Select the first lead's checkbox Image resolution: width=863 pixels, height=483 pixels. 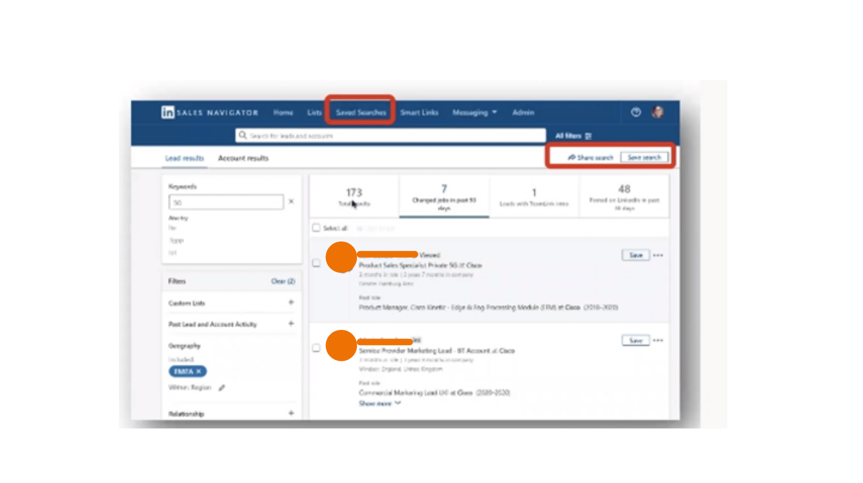(316, 263)
